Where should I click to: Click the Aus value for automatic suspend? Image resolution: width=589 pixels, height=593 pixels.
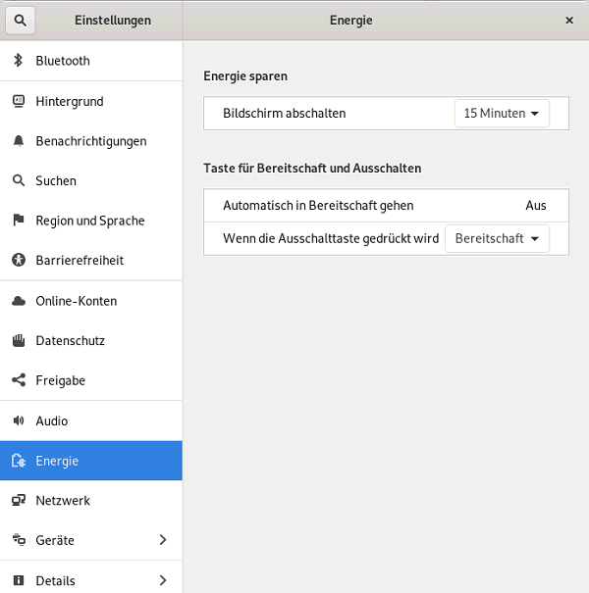[x=535, y=206]
